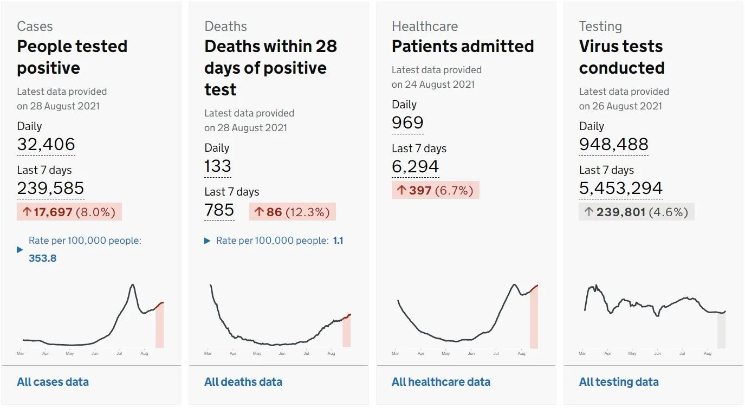
Task: Click the grey 239,801 (4.6%) change badge
Action: [x=637, y=212]
